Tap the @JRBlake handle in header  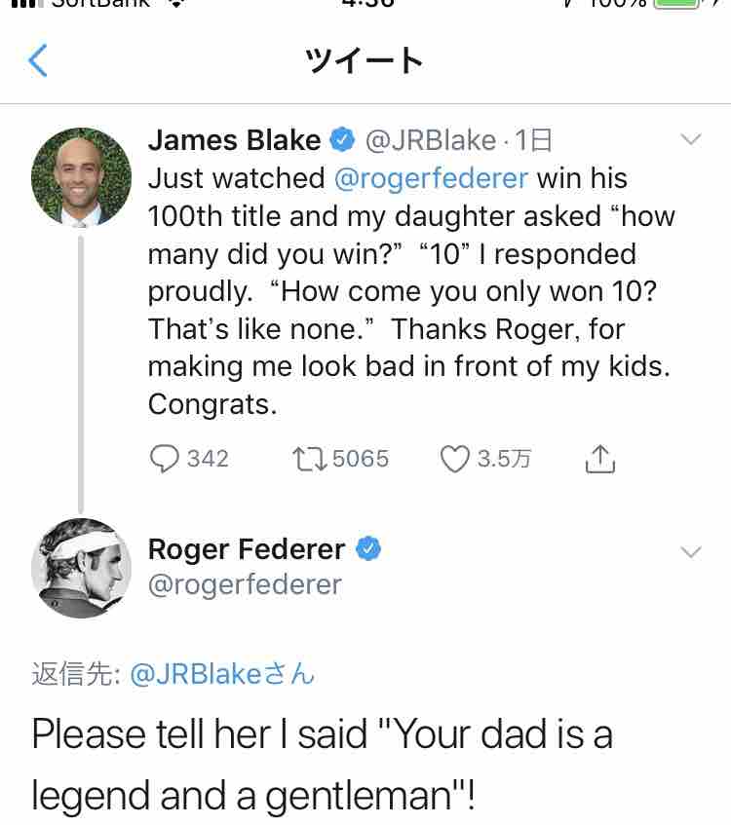(x=430, y=140)
